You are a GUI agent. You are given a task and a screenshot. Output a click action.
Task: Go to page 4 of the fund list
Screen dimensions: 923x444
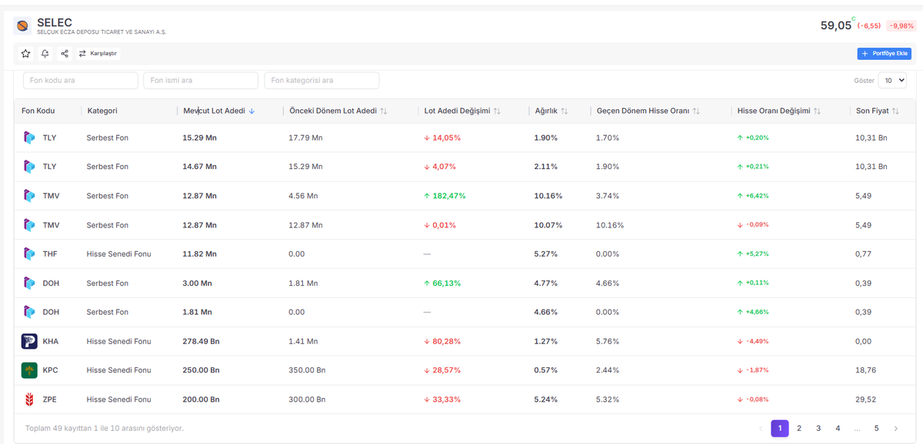click(838, 429)
